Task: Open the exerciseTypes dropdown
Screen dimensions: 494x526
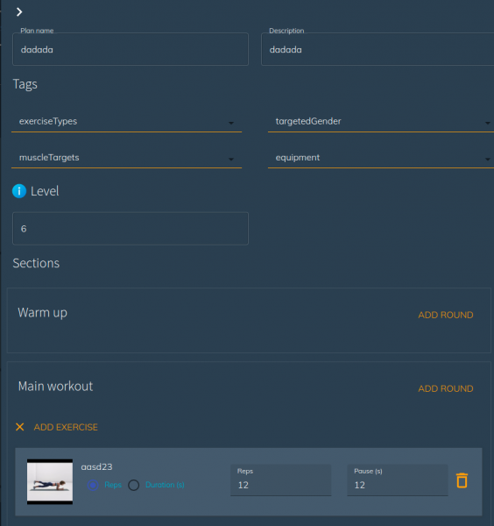Action: [x=126, y=122]
